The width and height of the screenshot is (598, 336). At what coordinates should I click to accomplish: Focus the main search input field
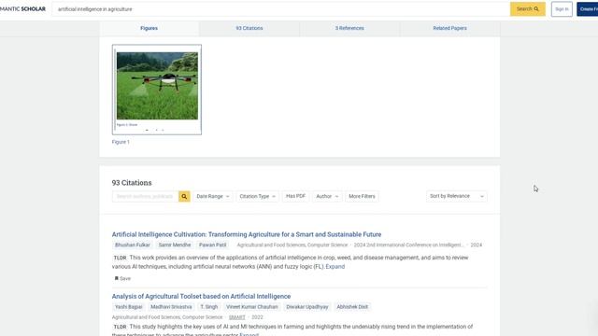point(280,9)
